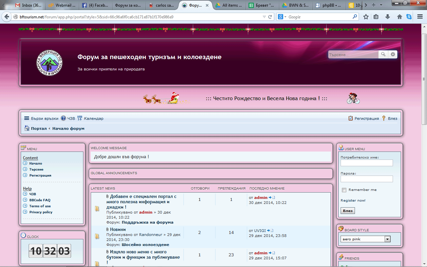Open the Новини topic
Image resolution: width=427 pixels, height=267 pixels.
(118, 230)
